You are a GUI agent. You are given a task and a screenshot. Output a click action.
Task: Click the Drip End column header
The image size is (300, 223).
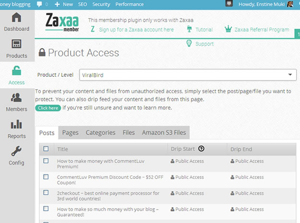(241, 149)
